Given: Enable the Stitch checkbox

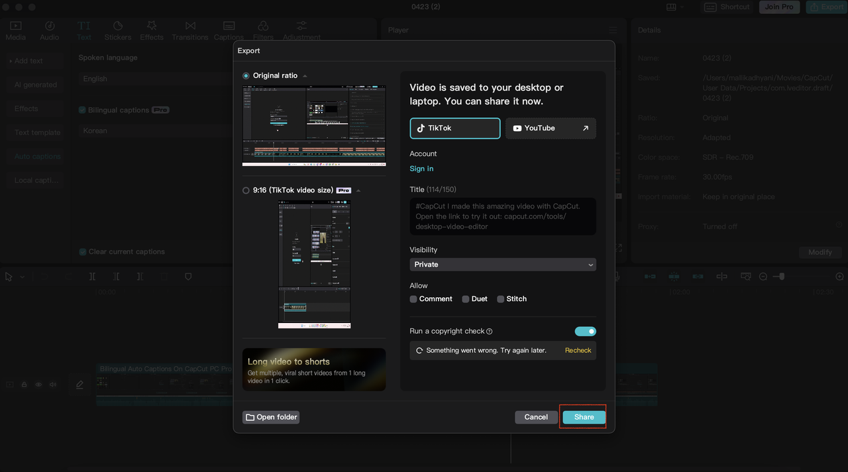Looking at the screenshot, I should 501,299.
